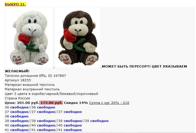Image resolution: width=196 pixels, height=133 pixels.
Task: Select the only size 38 свободно slot
Action: tap(19, 116)
